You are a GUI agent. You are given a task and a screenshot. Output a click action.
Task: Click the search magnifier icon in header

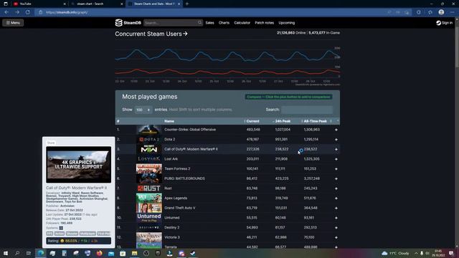(199, 23)
